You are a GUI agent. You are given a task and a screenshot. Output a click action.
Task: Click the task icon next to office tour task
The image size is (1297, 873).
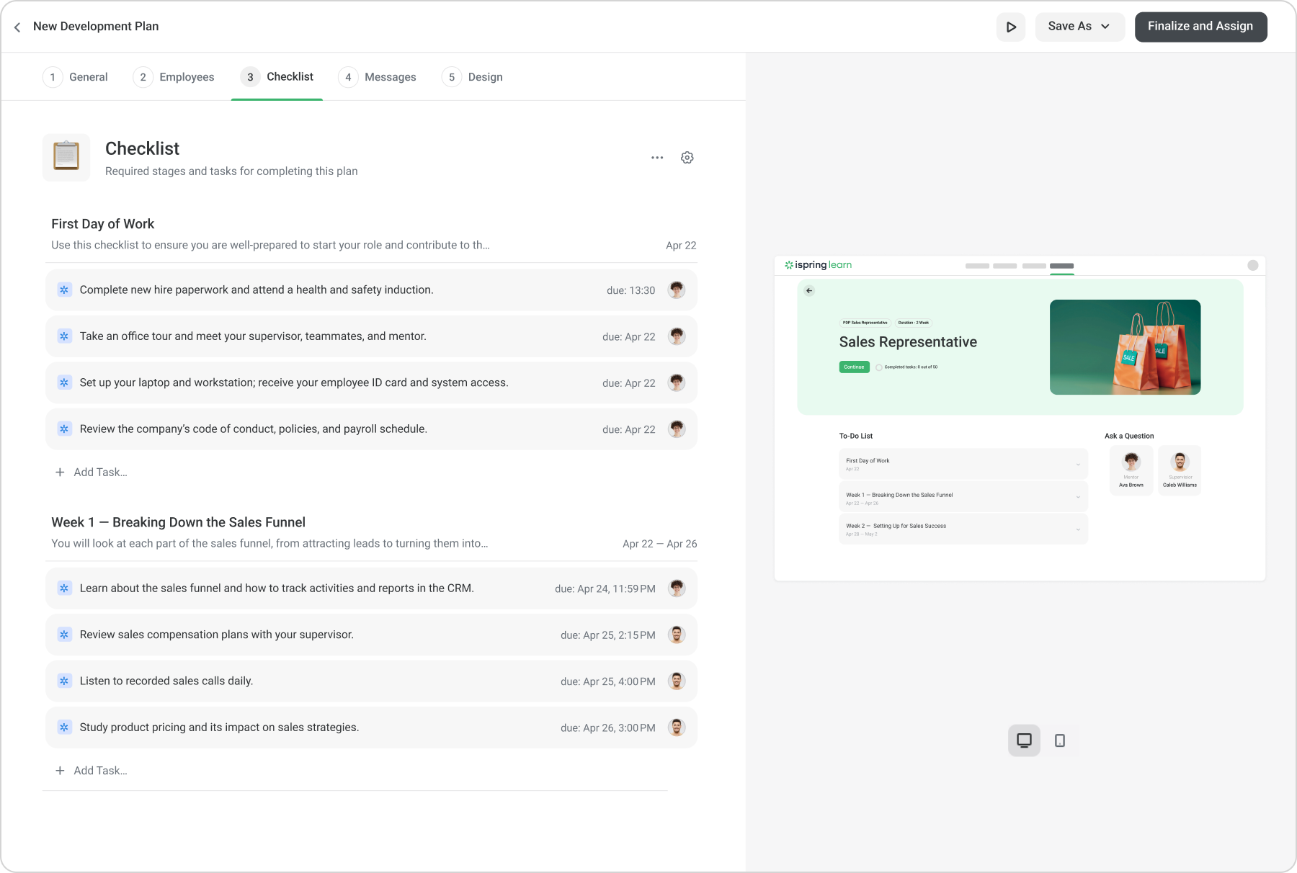coord(64,336)
